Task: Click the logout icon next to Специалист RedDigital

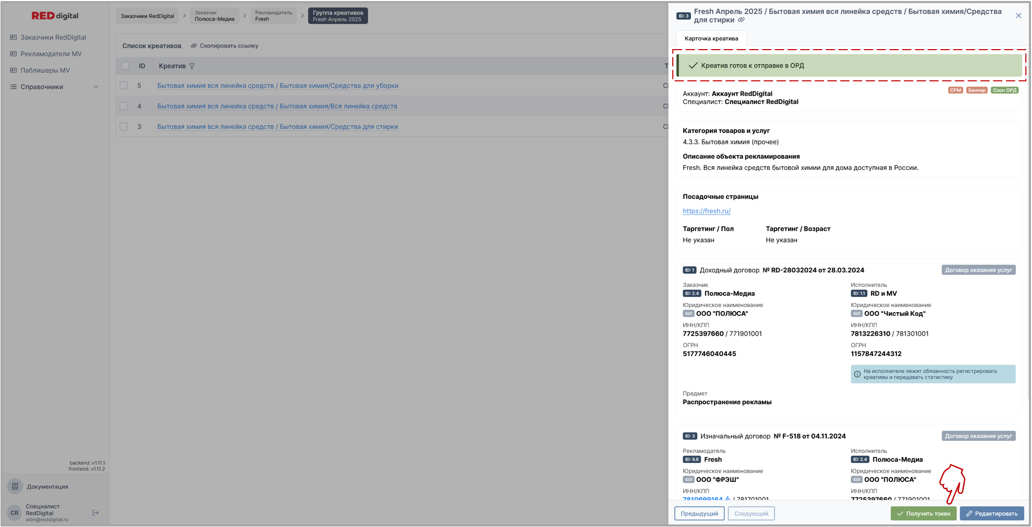Action: pos(95,513)
